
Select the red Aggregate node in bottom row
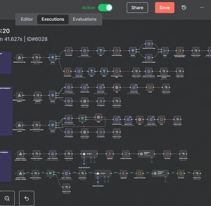123,173
